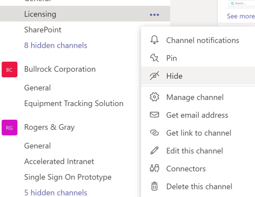
Task: Choose Manage channel from the menu
Action: coord(198,97)
